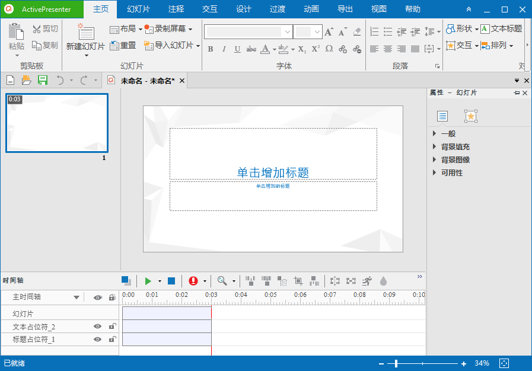The height and width of the screenshot is (371, 532).
Task: Clear text formatting with eraser icon
Action: point(356,32)
